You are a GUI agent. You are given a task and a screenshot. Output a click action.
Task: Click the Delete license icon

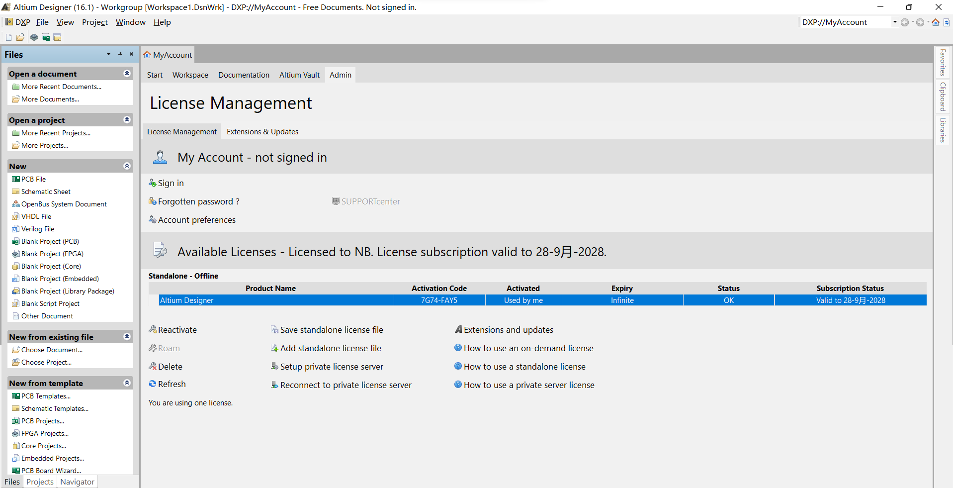pyautogui.click(x=153, y=366)
